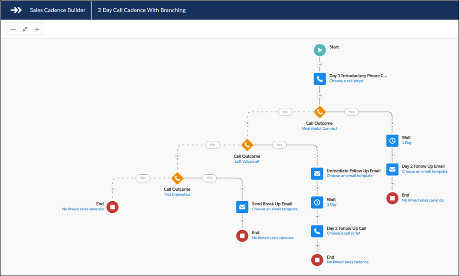Select the Day 2 Follow Up Email envelope icon
The height and width of the screenshot is (276, 459).
click(x=392, y=169)
